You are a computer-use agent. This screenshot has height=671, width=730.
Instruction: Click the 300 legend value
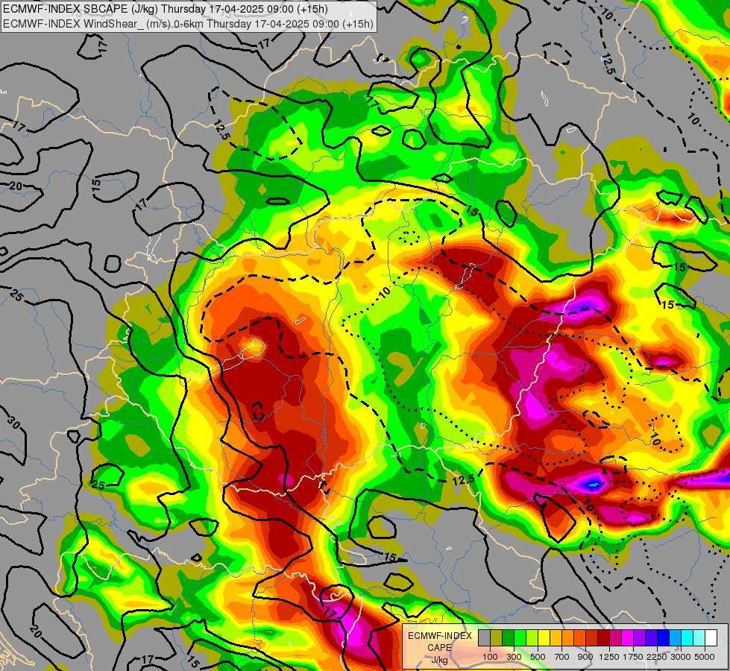pos(514,657)
